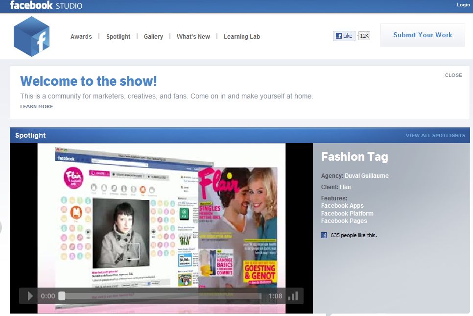
Task: Like Facebook Studio with the Like button
Action: pos(344,36)
